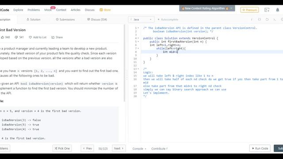
Task: Collapse code fold arrow at line 4
Action: 138,38
